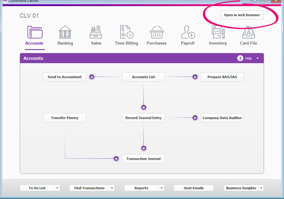Switch to the Card File module label
Screen dimensions: 284x199
249,43
